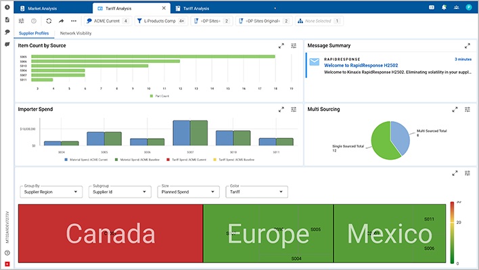Toggle the Part Count legend entry
The height and width of the screenshot is (270, 479).
(160, 96)
